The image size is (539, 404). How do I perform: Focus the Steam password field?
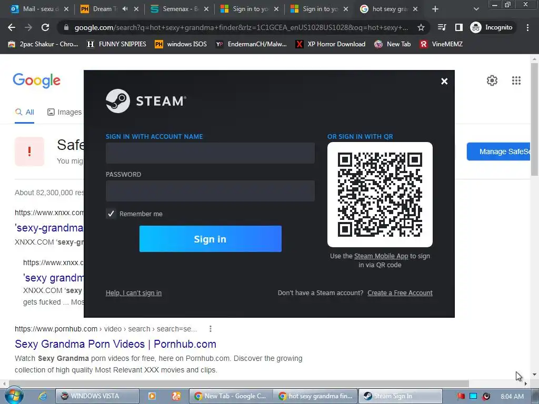(210, 190)
